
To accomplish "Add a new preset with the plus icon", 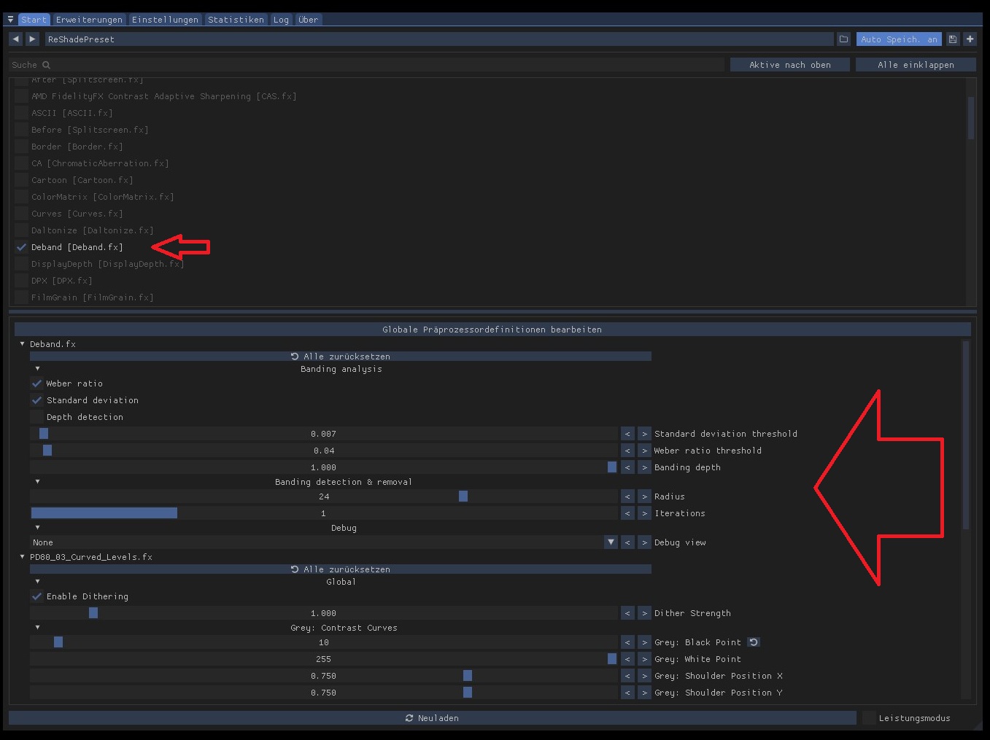I will 970,39.
